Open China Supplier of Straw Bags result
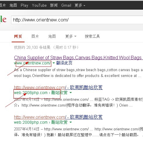The height and width of the screenshot is (142, 143). coord(79,58)
